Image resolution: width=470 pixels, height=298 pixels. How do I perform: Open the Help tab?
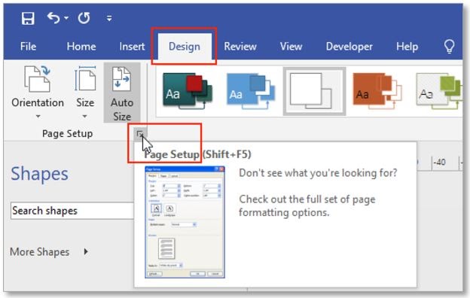pyautogui.click(x=407, y=47)
